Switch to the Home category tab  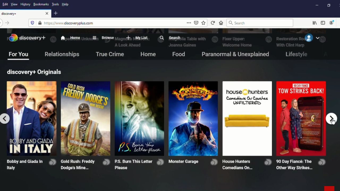(148, 54)
